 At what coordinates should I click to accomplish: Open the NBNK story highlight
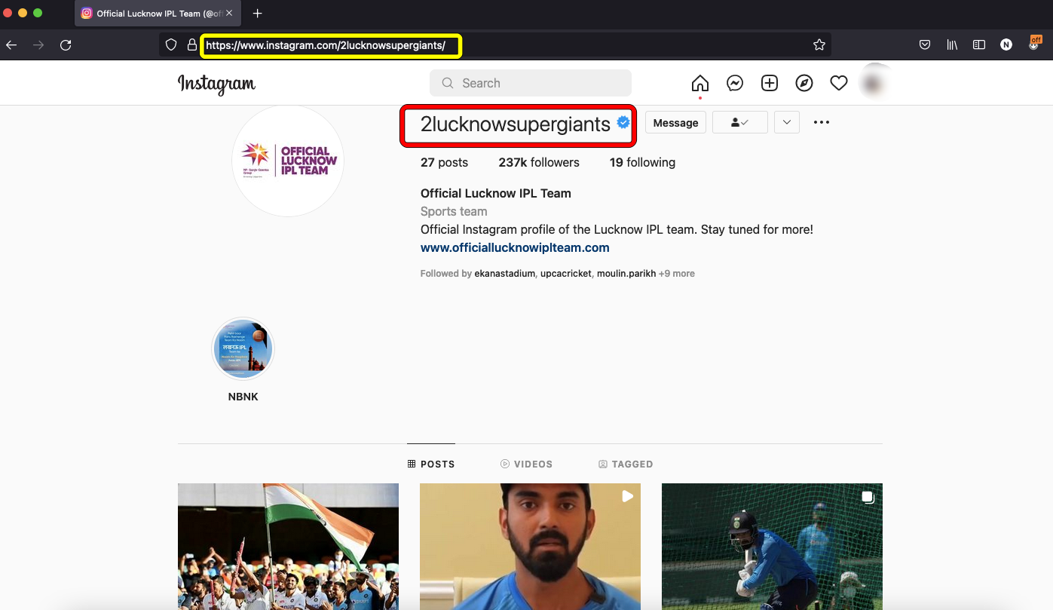coord(243,349)
